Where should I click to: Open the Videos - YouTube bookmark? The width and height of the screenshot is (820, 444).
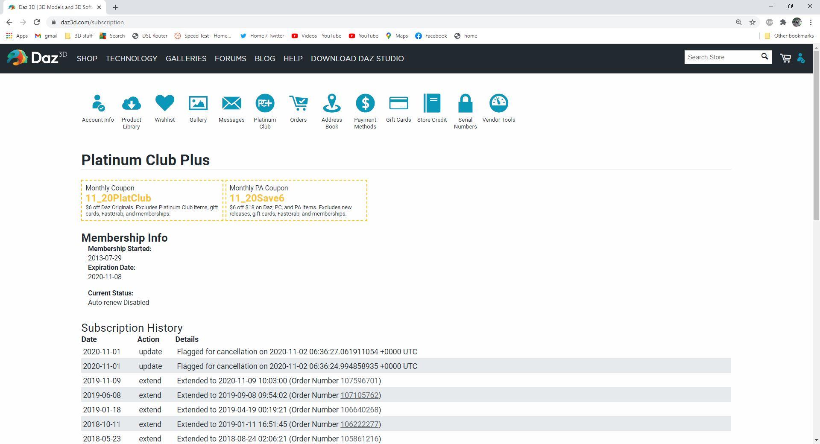point(316,36)
